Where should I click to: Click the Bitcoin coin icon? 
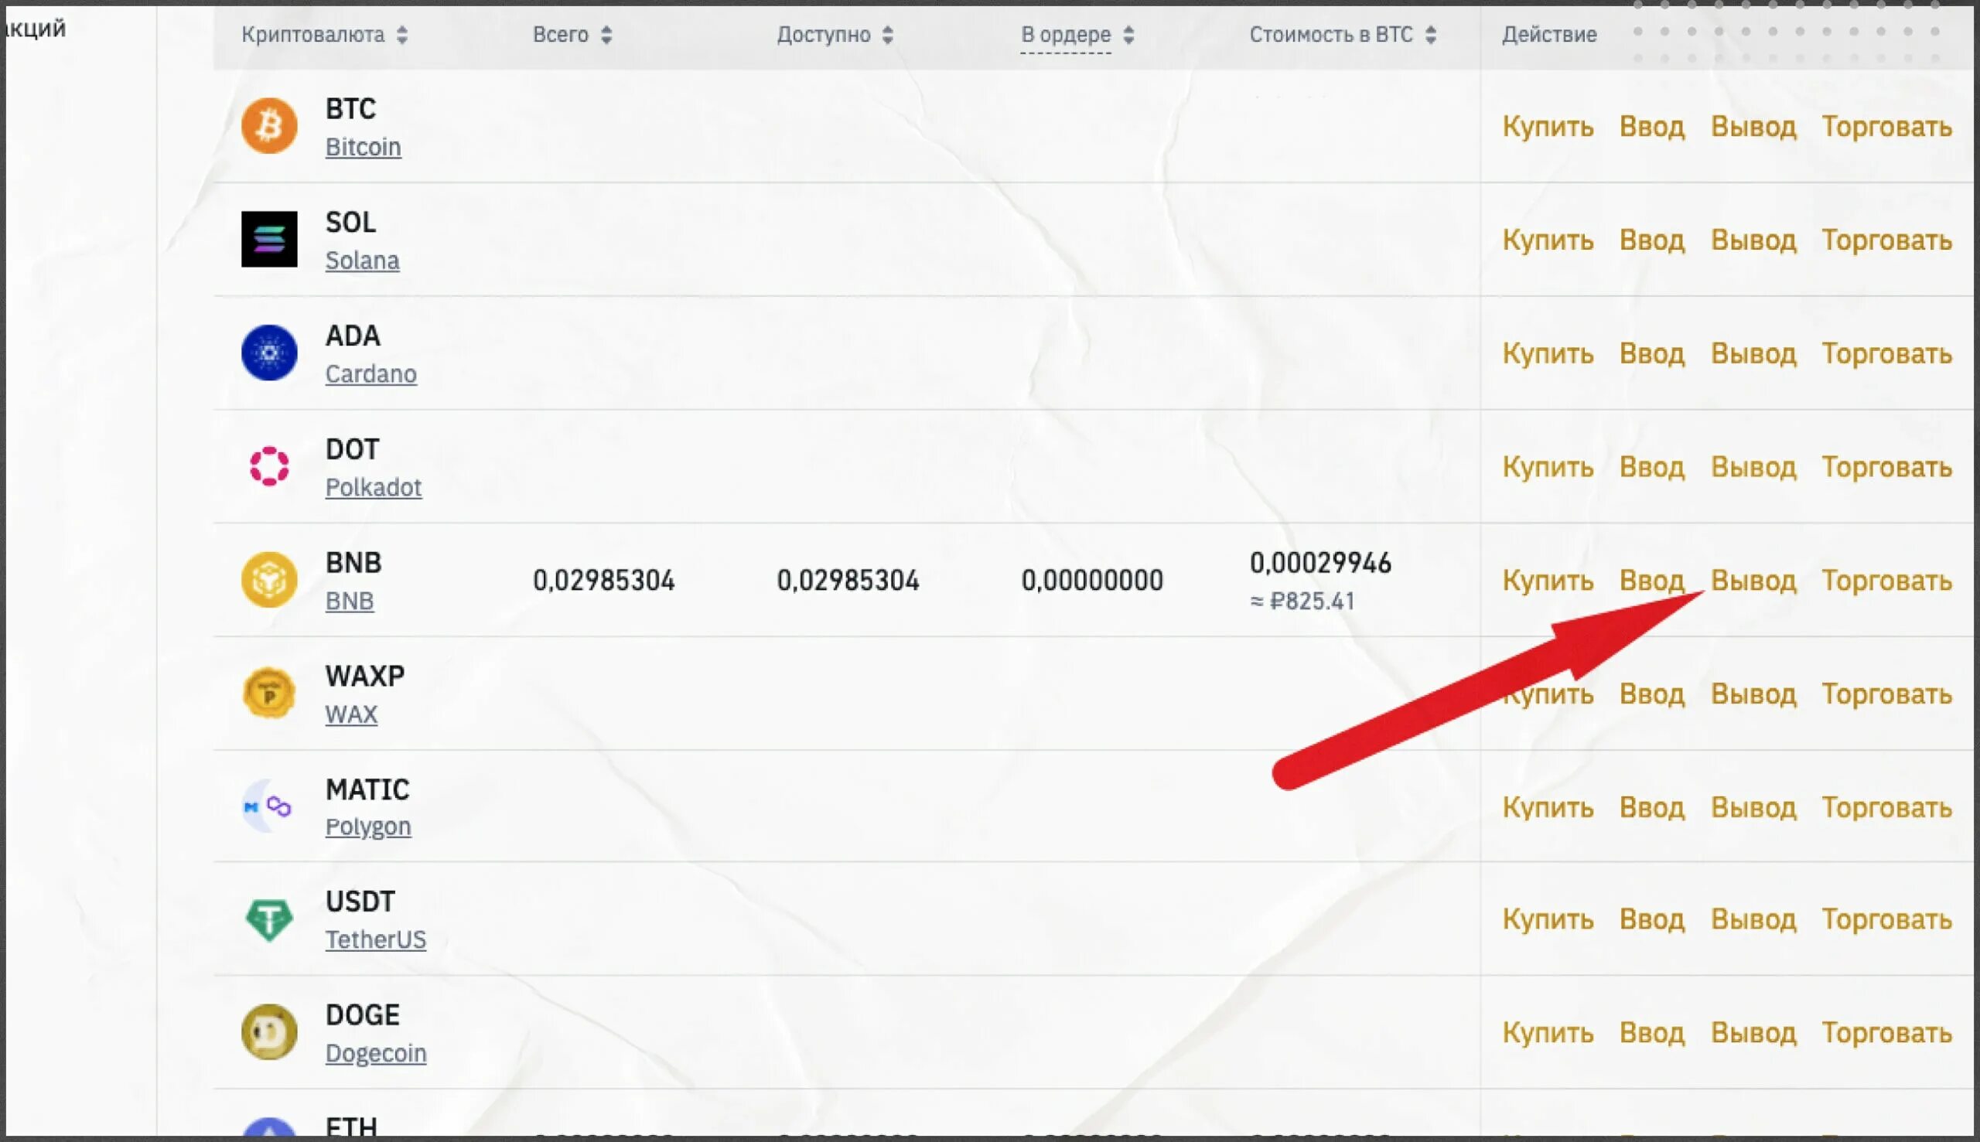(x=269, y=125)
